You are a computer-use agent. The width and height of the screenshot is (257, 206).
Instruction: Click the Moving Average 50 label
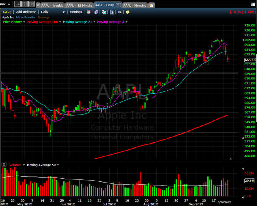pyautogui.click(x=41, y=165)
